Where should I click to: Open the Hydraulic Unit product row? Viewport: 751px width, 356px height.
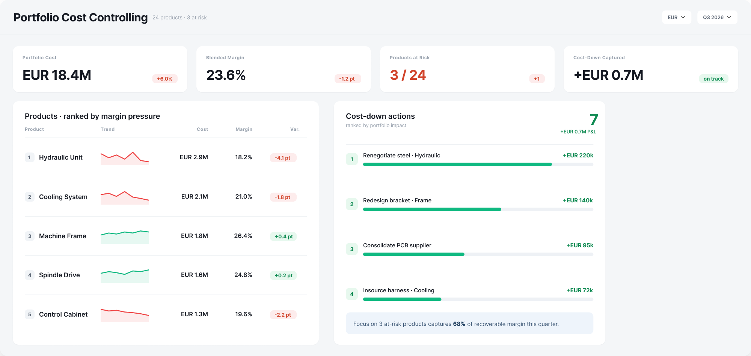click(166, 157)
